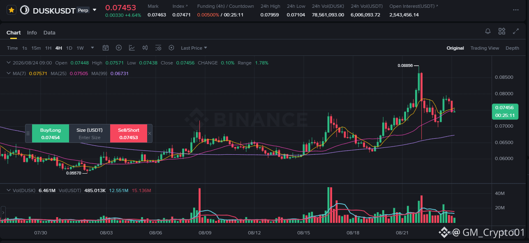Image resolution: width=529 pixels, height=243 pixels.
Task: Click the Vol(USDT) 485.013K value
Action: 95,190
